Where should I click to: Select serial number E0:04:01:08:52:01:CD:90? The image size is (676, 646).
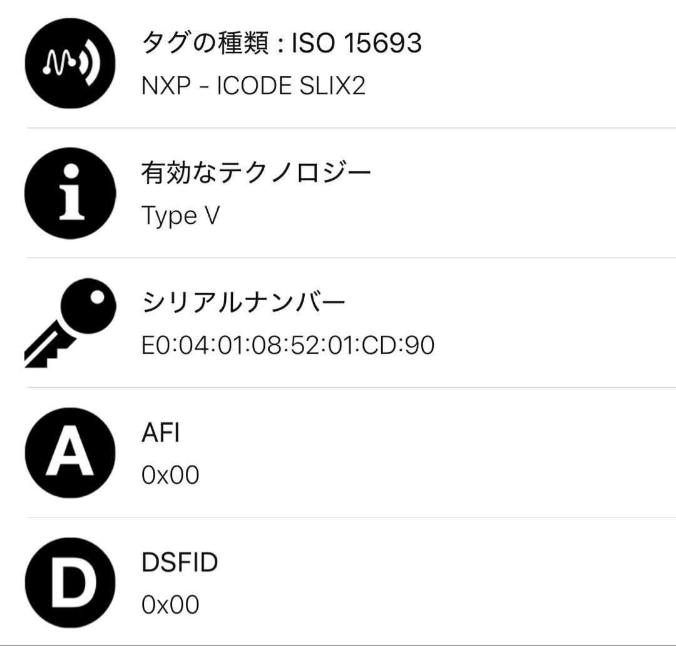(288, 345)
